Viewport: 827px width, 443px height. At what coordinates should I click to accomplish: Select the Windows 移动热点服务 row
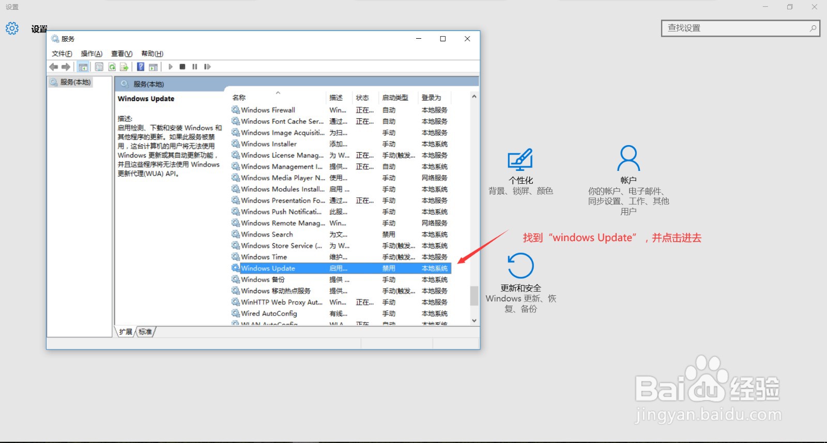coord(341,291)
